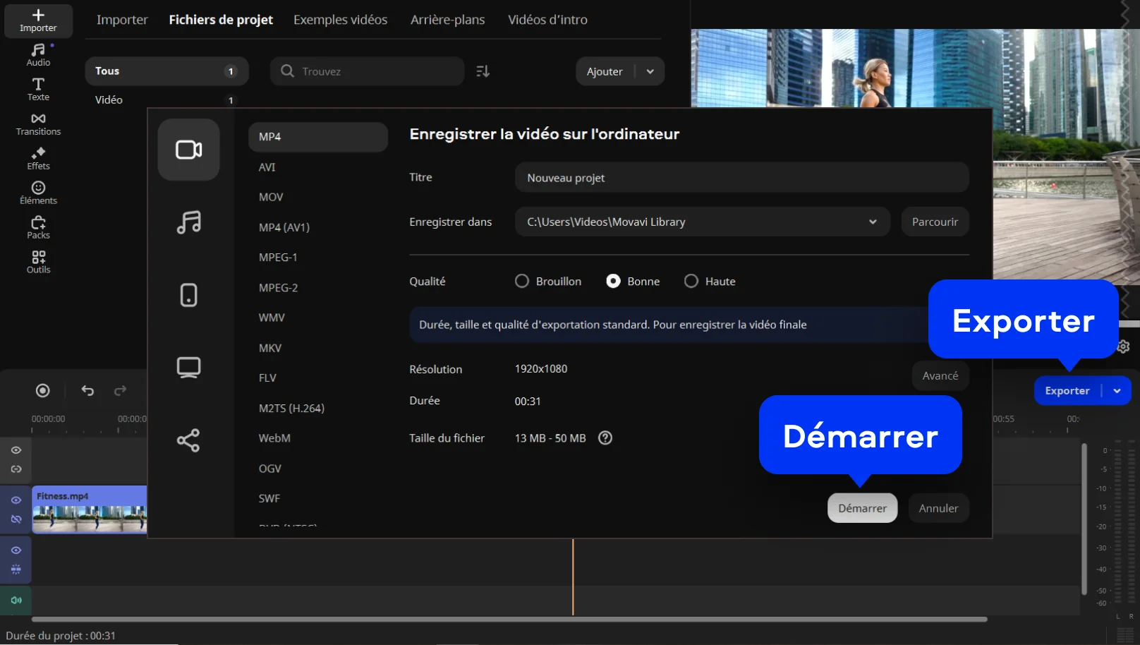Open the Exporter button dropdown arrow
The height and width of the screenshot is (645, 1140).
(1117, 391)
